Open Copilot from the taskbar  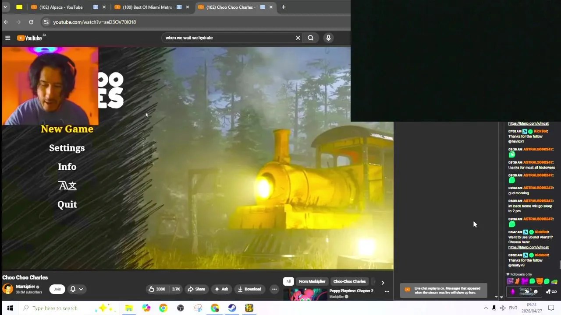146,308
